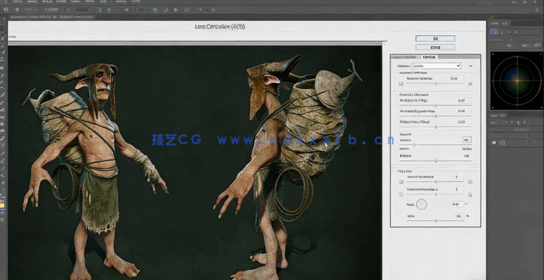Click the Scale percentage field
The image size is (544, 280).
[x=459, y=216]
